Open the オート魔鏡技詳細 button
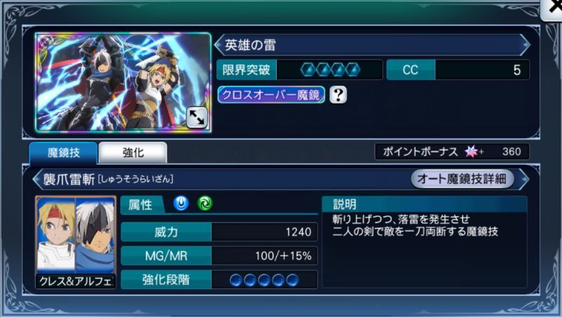The height and width of the screenshot is (317, 562). coord(462,179)
